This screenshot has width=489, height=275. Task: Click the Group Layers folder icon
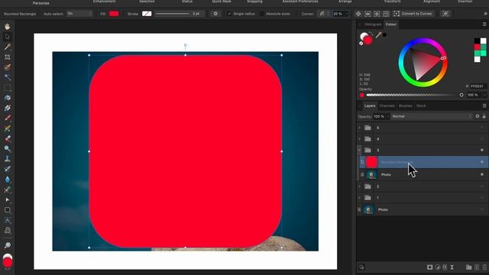point(468,267)
